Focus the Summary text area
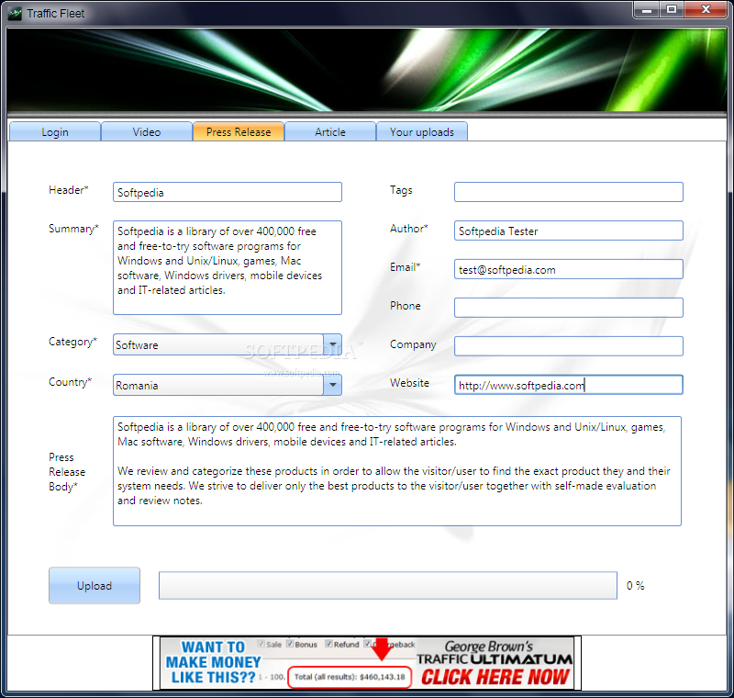The width and height of the screenshot is (734, 698). (x=228, y=267)
